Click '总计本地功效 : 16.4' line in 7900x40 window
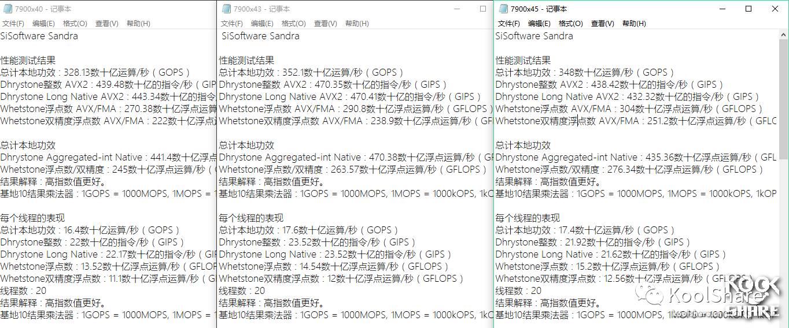The height and width of the screenshot is (328, 789). (x=91, y=230)
